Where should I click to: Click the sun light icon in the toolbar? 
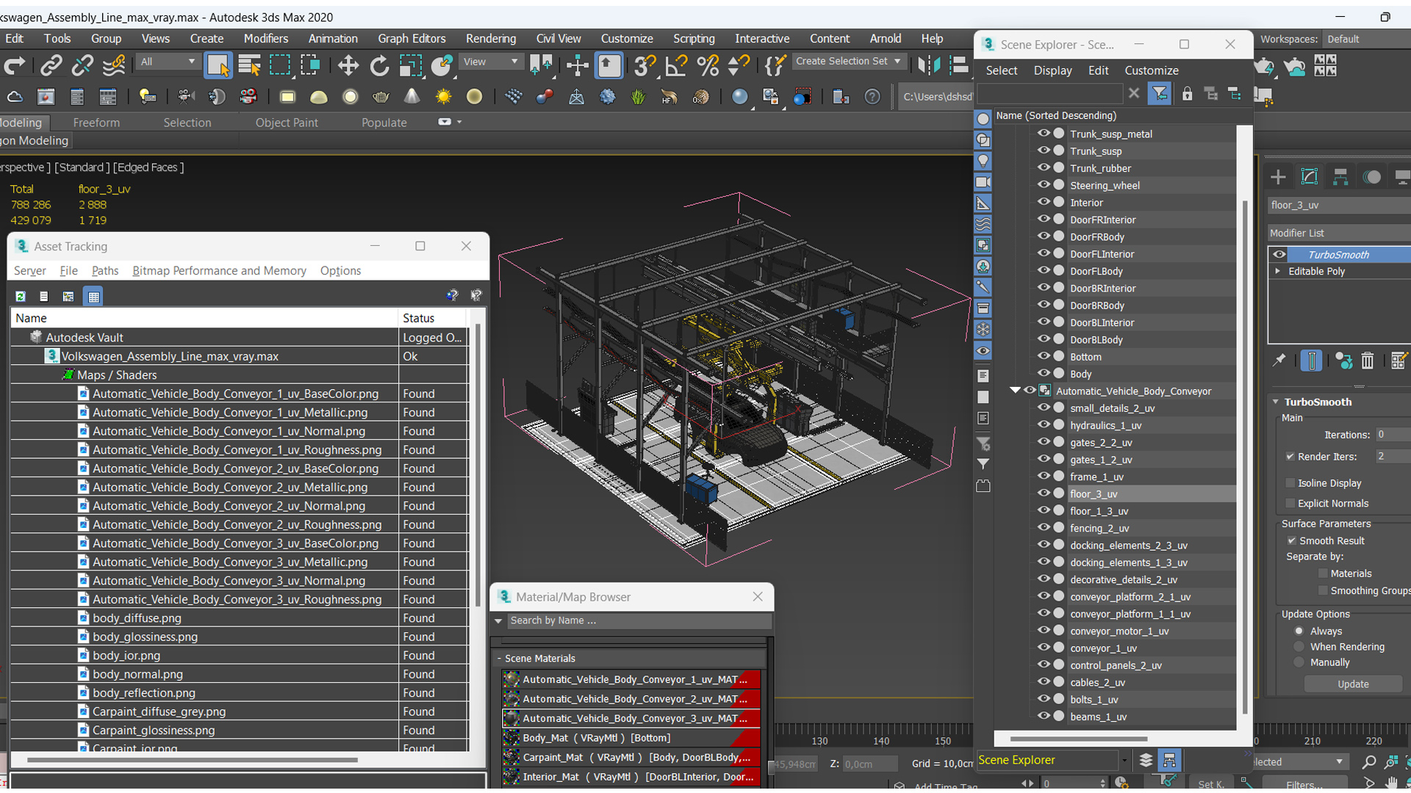coord(443,97)
